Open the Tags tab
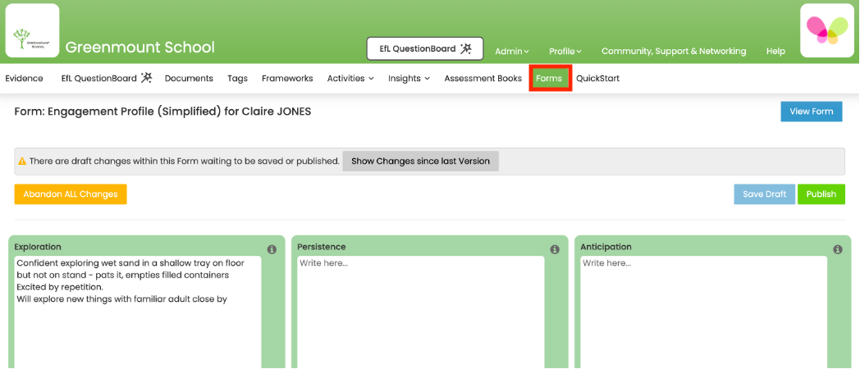 [237, 79]
